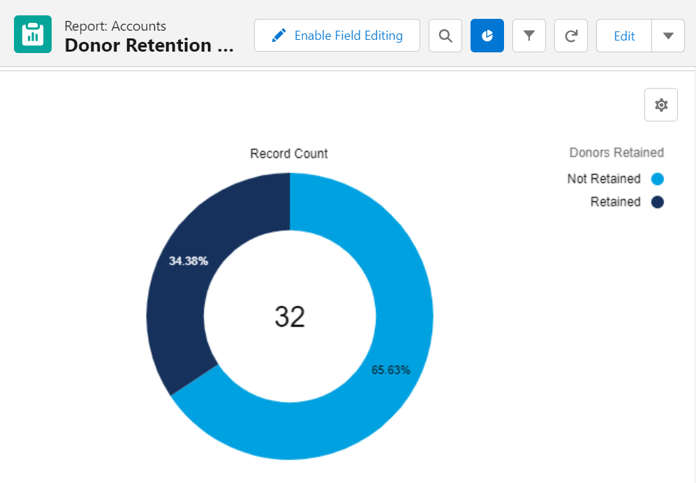Refresh the report data

(570, 35)
